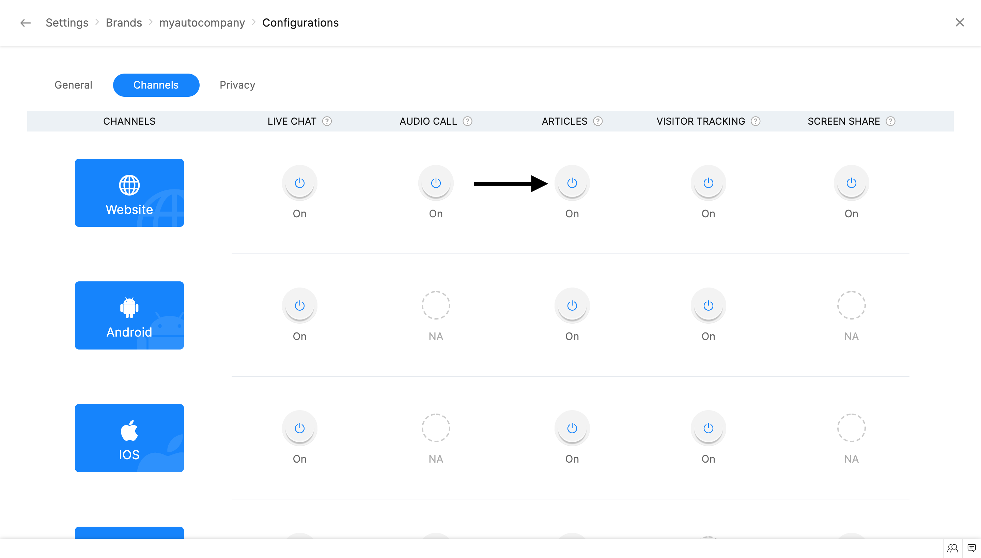The image size is (981, 558).
Task: Click Articles help question icon
Action: pyautogui.click(x=598, y=121)
